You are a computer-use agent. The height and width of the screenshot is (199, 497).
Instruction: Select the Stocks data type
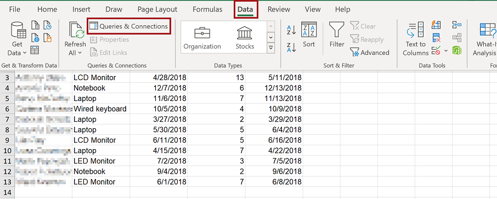[244, 38]
